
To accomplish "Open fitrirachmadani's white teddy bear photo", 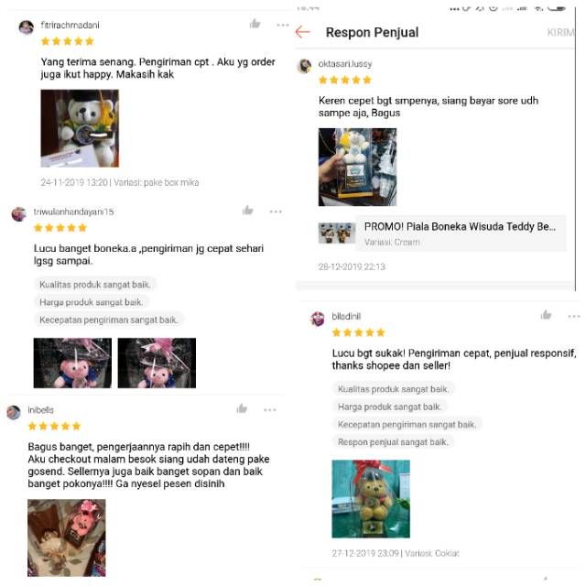I will pyautogui.click(x=80, y=128).
